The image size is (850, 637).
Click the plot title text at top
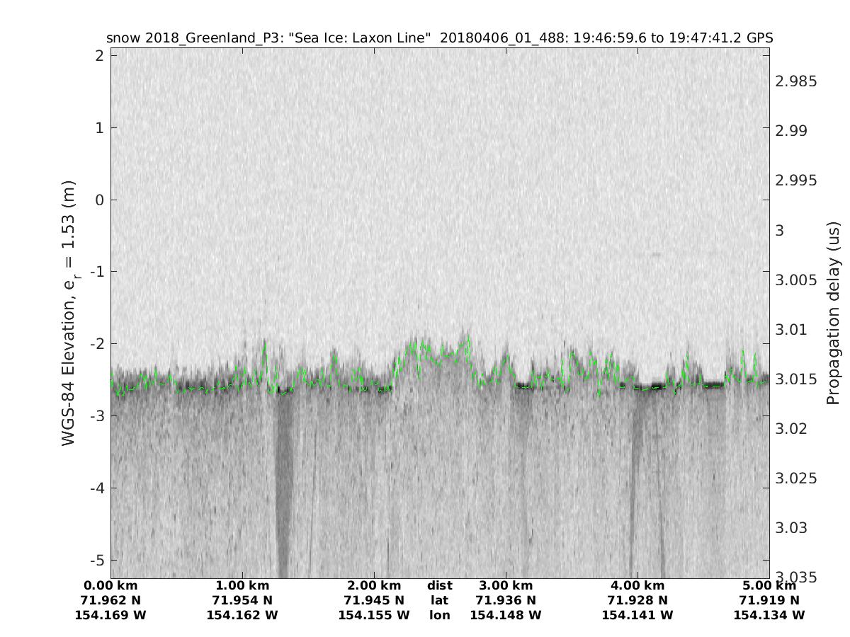(x=439, y=38)
